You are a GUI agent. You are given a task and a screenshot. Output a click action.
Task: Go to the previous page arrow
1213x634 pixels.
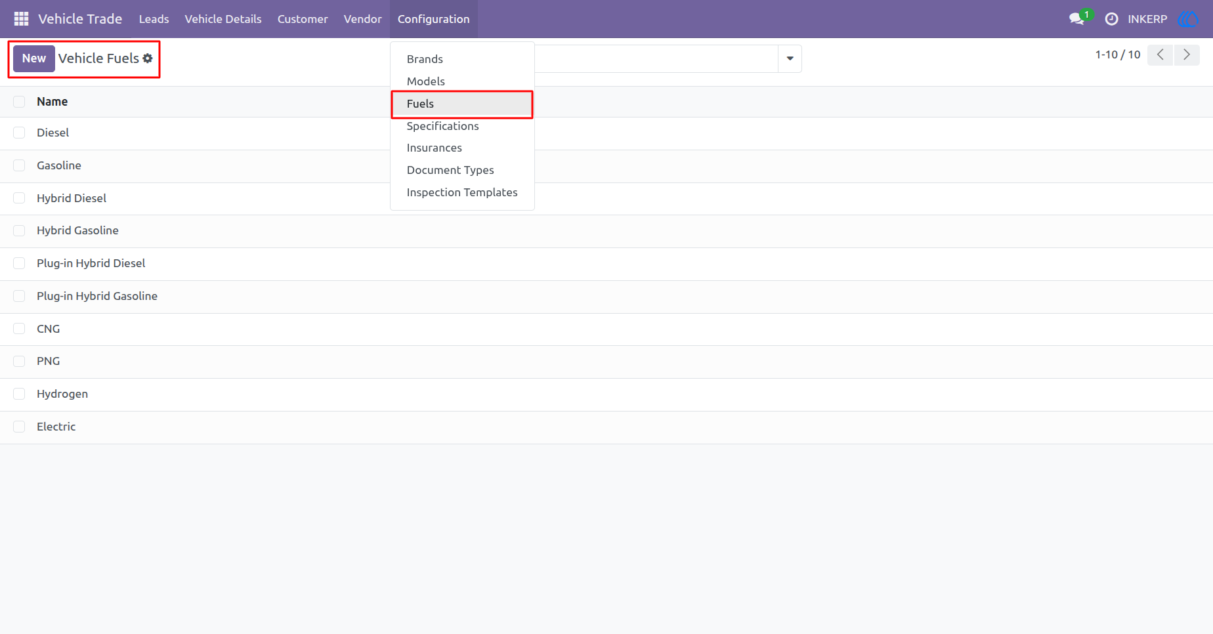click(x=1160, y=55)
